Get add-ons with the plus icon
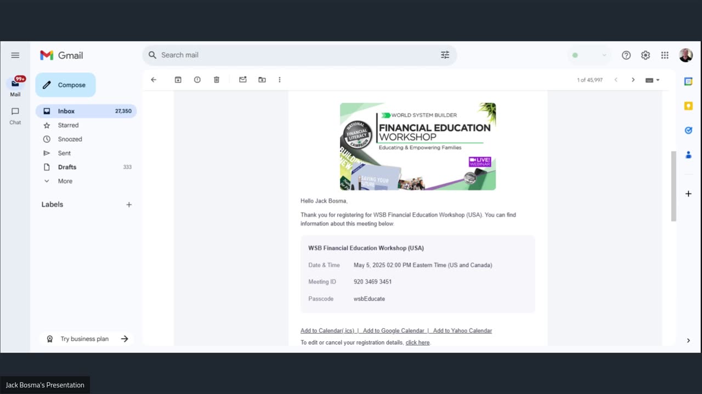Screen dimensions: 702x394 (688, 194)
